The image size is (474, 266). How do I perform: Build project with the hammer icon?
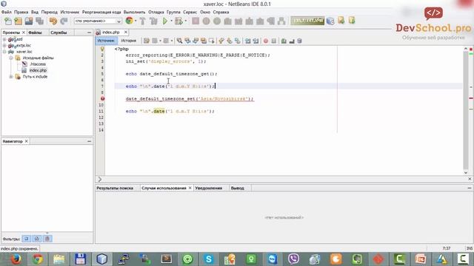pyautogui.click(x=142, y=21)
